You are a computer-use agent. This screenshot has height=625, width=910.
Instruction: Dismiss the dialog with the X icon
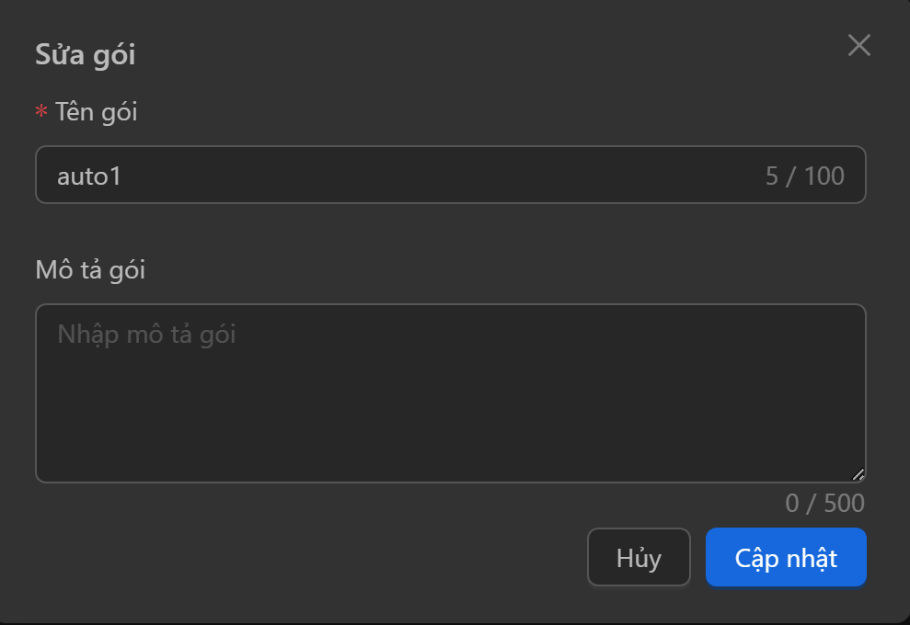(858, 46)
